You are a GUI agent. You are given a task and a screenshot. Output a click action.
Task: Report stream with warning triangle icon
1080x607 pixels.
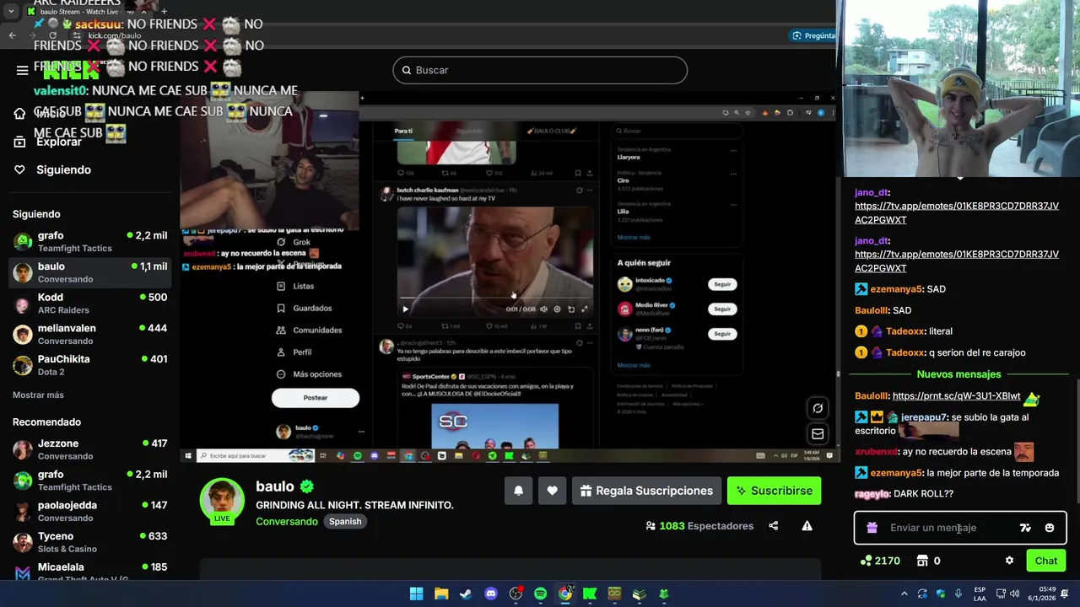tap(807, 526)
